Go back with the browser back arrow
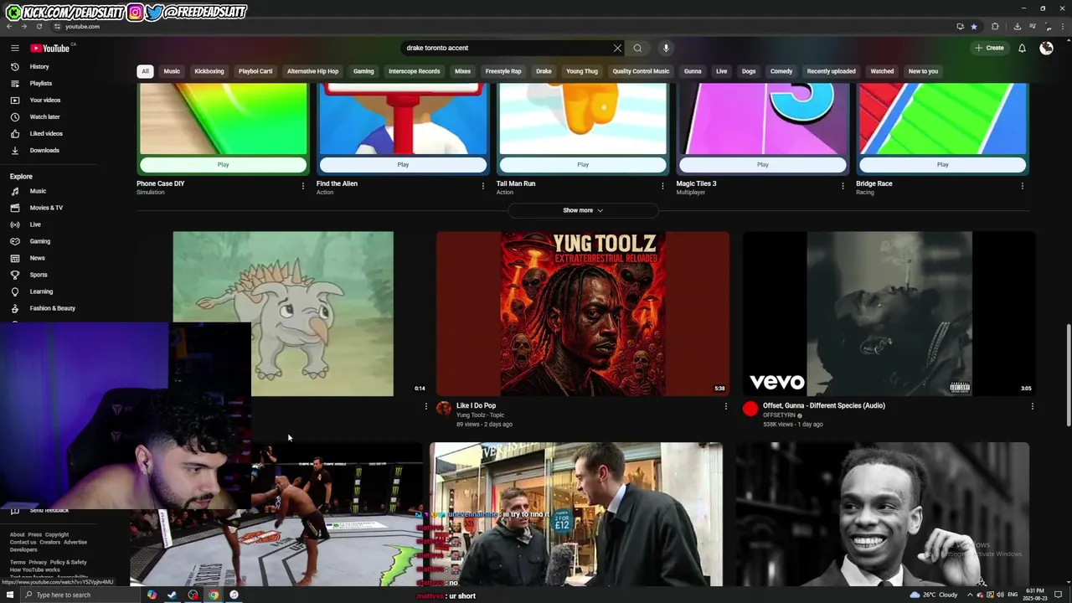 pos(9,26)
